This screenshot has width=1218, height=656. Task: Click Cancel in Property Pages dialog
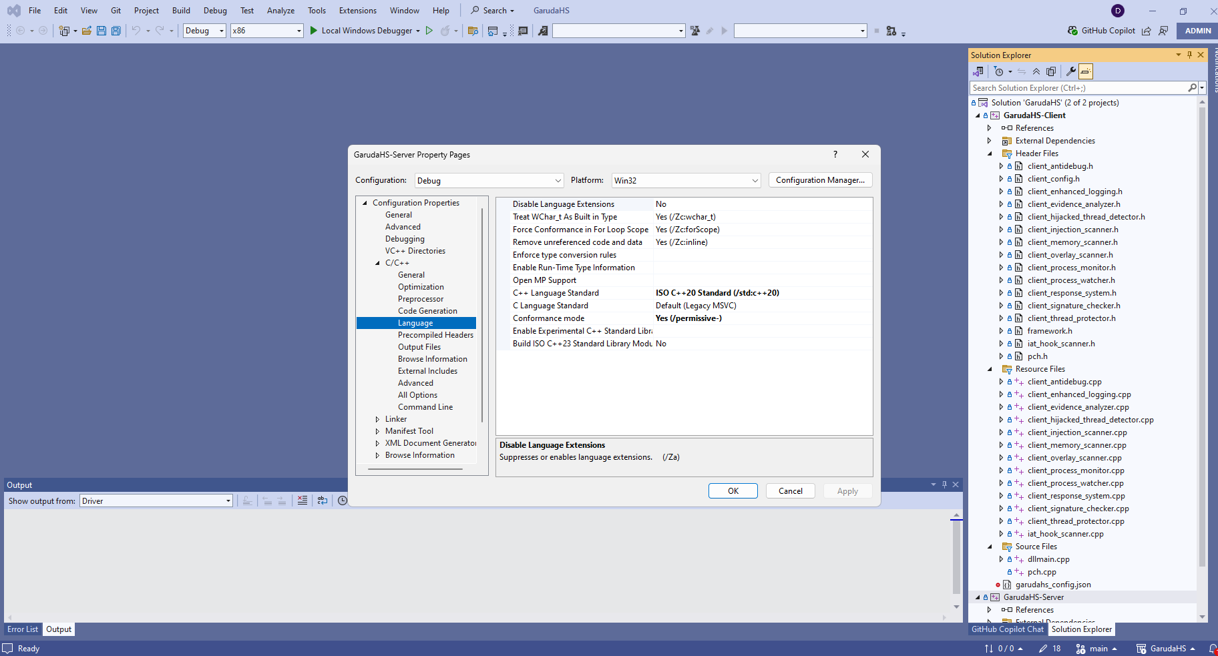pos(791,491)
